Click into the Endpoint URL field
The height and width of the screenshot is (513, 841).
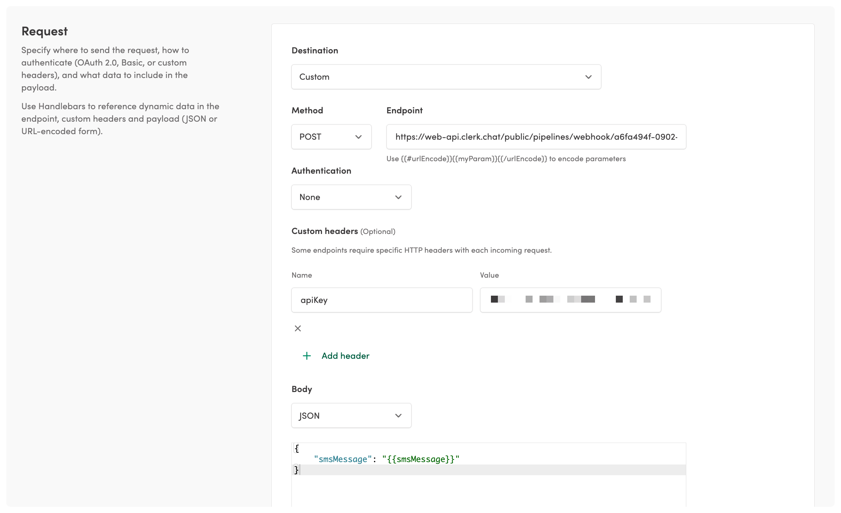click(536, 137)
